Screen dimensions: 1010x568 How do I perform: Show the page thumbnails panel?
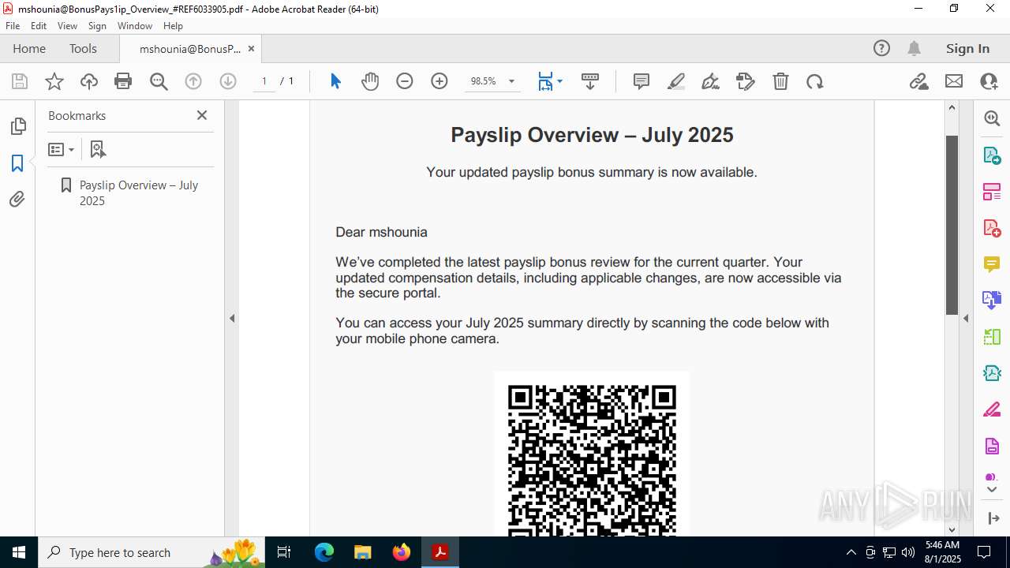(17, 126)
